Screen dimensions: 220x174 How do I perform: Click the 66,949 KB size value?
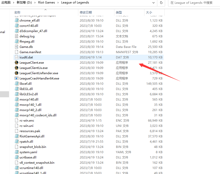click(x=155, y=121)
